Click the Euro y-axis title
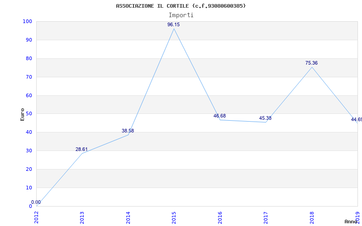This screenshot has height=226, width=362. point(22,114)
